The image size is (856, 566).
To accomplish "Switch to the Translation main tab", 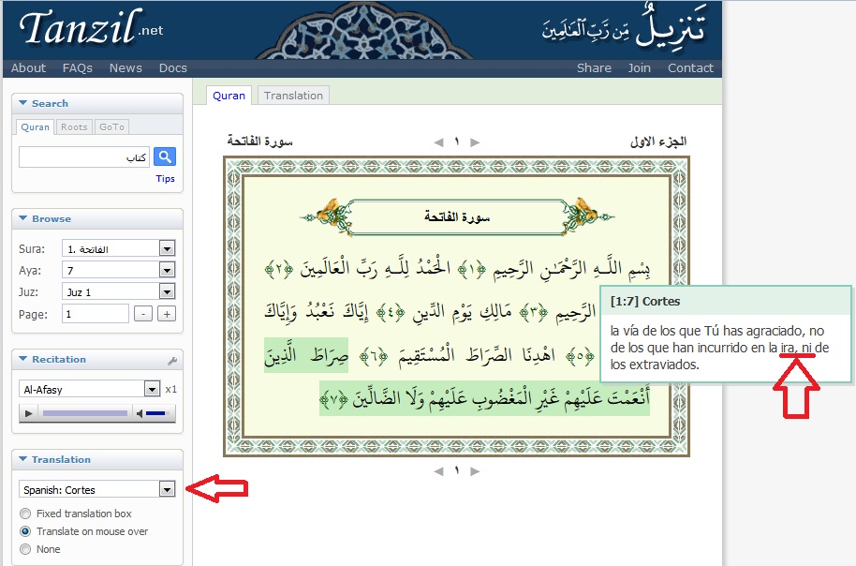I will pos(293,95).
